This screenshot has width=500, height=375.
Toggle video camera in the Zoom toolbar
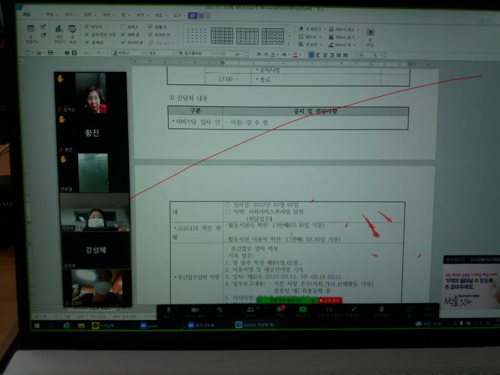pyautogui.click(x=195, y=311)
